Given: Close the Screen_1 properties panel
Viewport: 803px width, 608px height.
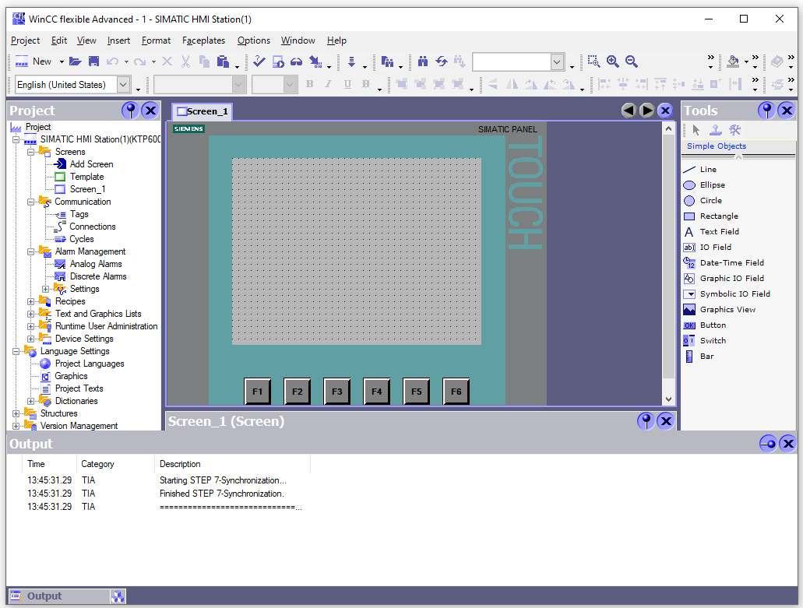Looking at the screenshot, I should (x=665, y=421).
